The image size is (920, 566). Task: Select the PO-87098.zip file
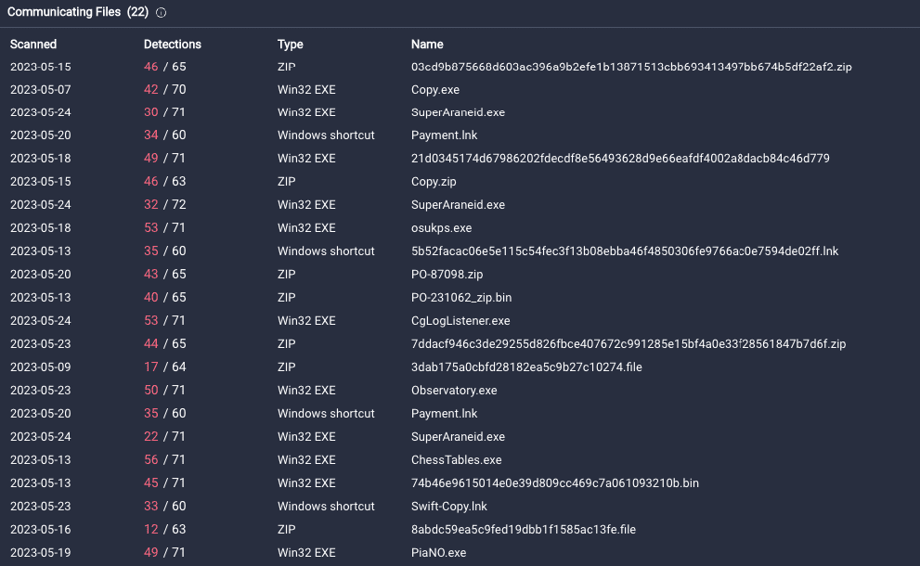click(447, 275)
